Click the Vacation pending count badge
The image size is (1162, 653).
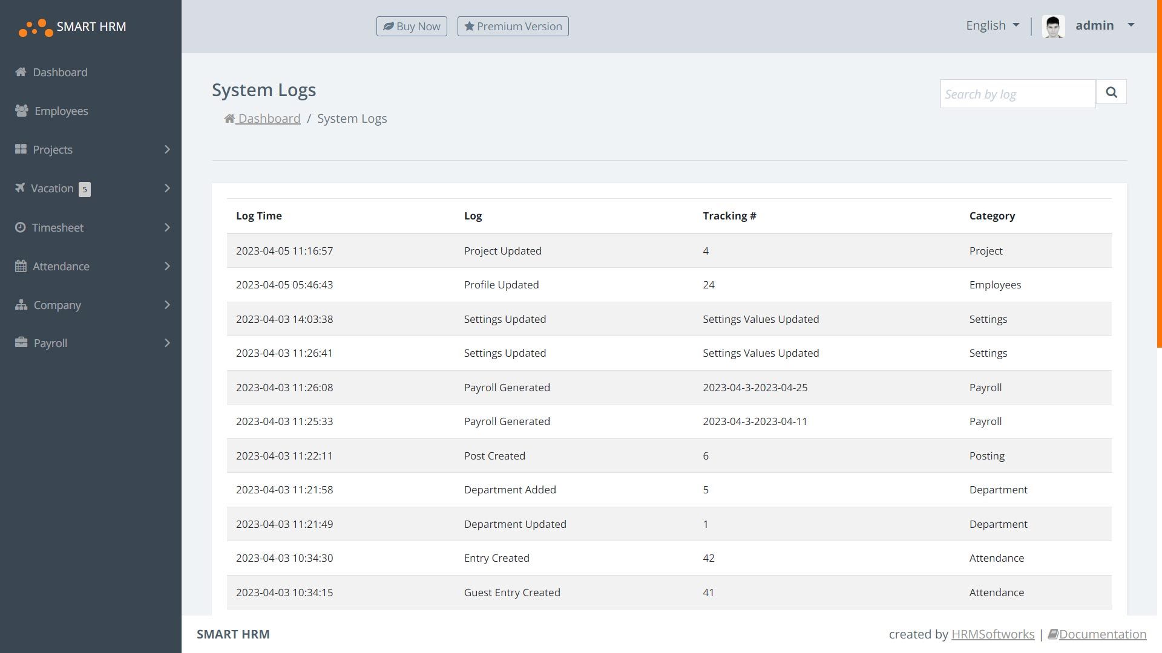[x=85, y=189]
